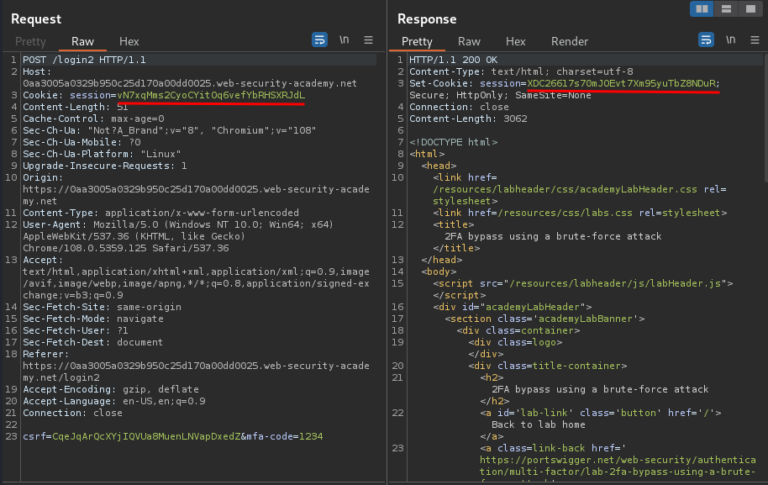Switch to combined tabbed layout view
This screenshot has height=485, width=768.
click(x=751, y=8)
